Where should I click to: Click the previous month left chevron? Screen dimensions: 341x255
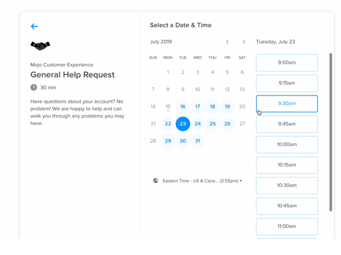[x=227, y=42]
